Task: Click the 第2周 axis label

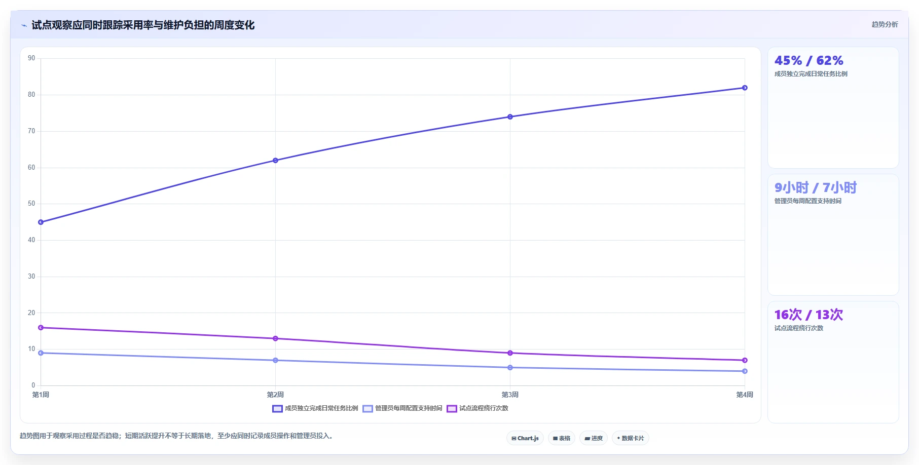Action: [276, 395]
